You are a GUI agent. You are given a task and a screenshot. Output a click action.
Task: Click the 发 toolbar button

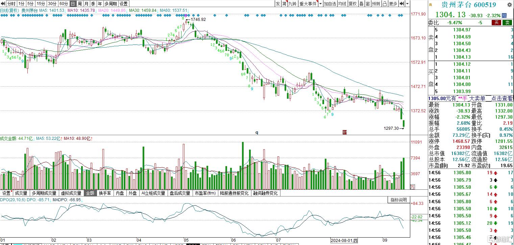point(278,4)
